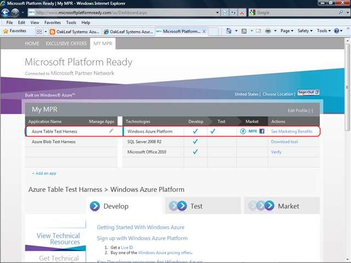Screen dimensions: 351x263
Task: Open the tab list dropdown arrow
Action: (46, 32)
